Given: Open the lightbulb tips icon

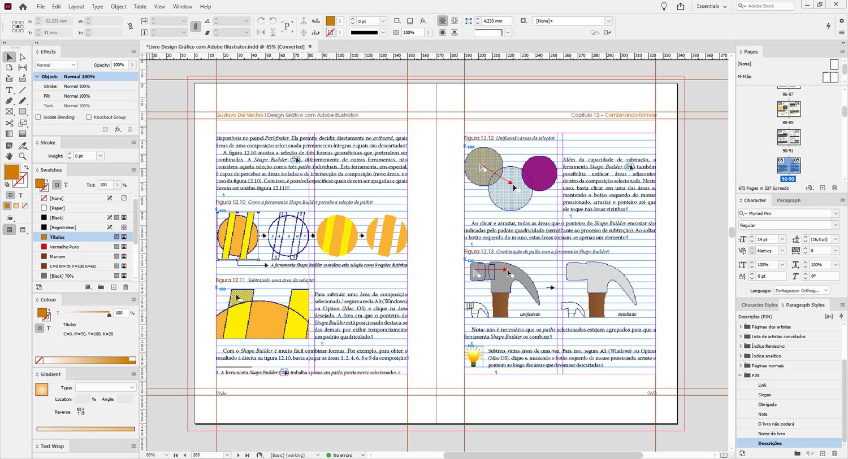Looking at the screenshot, I should tap(664, 6).
